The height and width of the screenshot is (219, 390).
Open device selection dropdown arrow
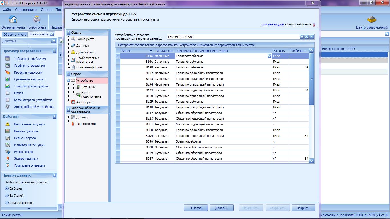302,37
